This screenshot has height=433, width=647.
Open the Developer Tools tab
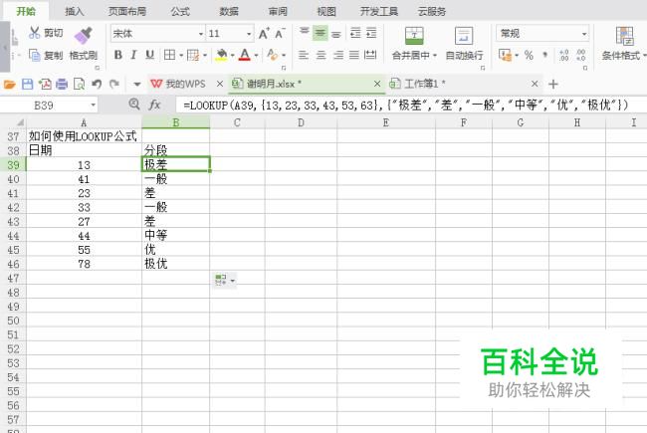click(379, 11)
